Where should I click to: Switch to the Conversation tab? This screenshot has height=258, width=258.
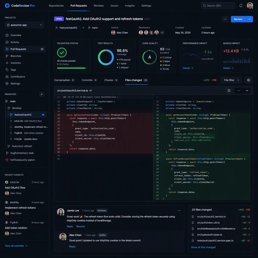coord(64,80)
